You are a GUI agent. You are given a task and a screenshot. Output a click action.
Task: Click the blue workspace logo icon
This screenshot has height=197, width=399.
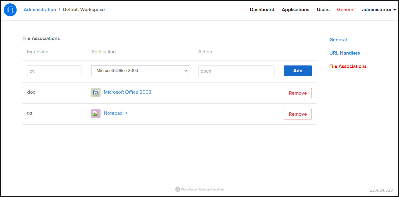10,10
